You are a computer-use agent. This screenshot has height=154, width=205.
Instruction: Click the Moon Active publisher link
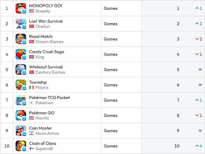pos(47,133)
